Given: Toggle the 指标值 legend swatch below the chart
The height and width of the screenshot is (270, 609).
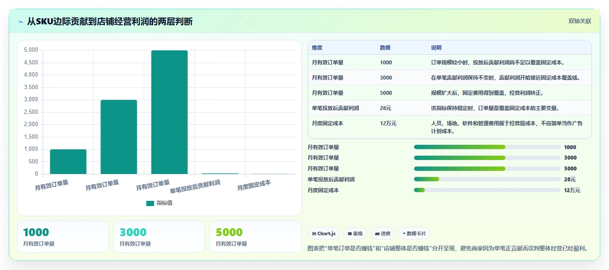Looking at the screenshot, I should pos(150,203).
